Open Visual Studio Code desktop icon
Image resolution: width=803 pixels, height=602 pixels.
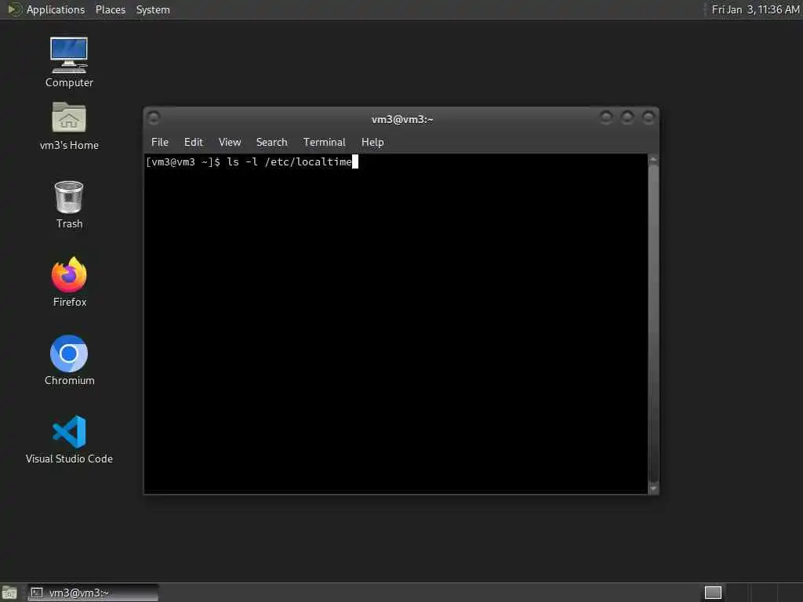69,440
